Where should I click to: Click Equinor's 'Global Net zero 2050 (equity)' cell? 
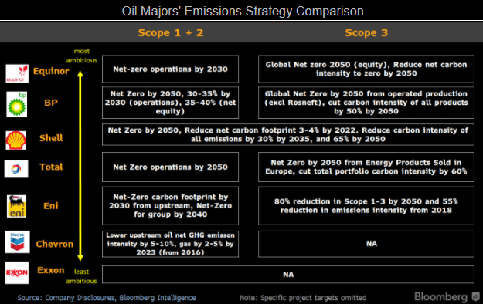[366, 69]
